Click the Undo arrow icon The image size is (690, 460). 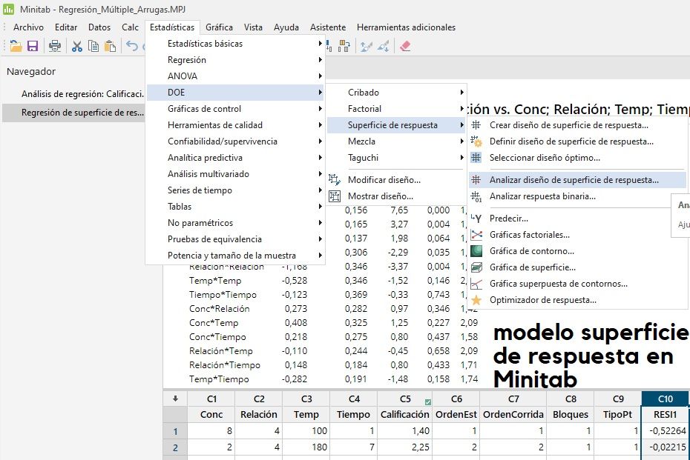132,46
